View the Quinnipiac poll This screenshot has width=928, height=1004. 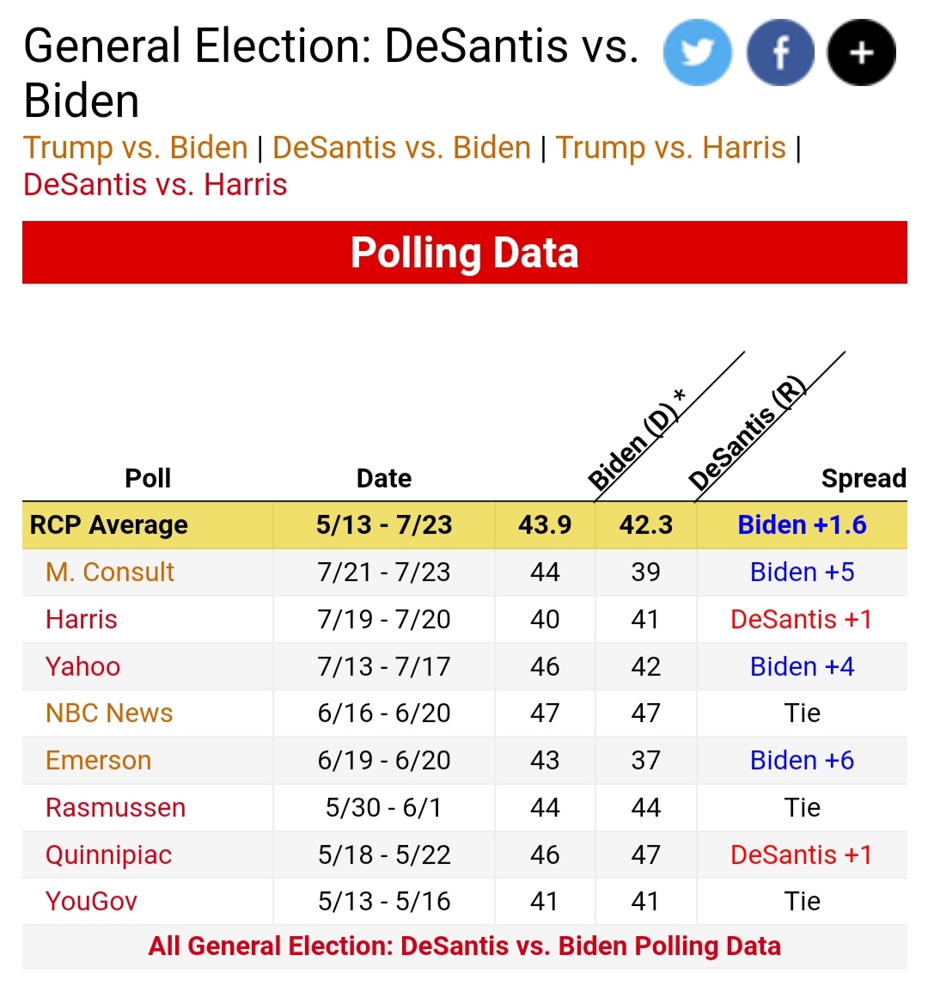pyautogui.click(x=109, y=855)
